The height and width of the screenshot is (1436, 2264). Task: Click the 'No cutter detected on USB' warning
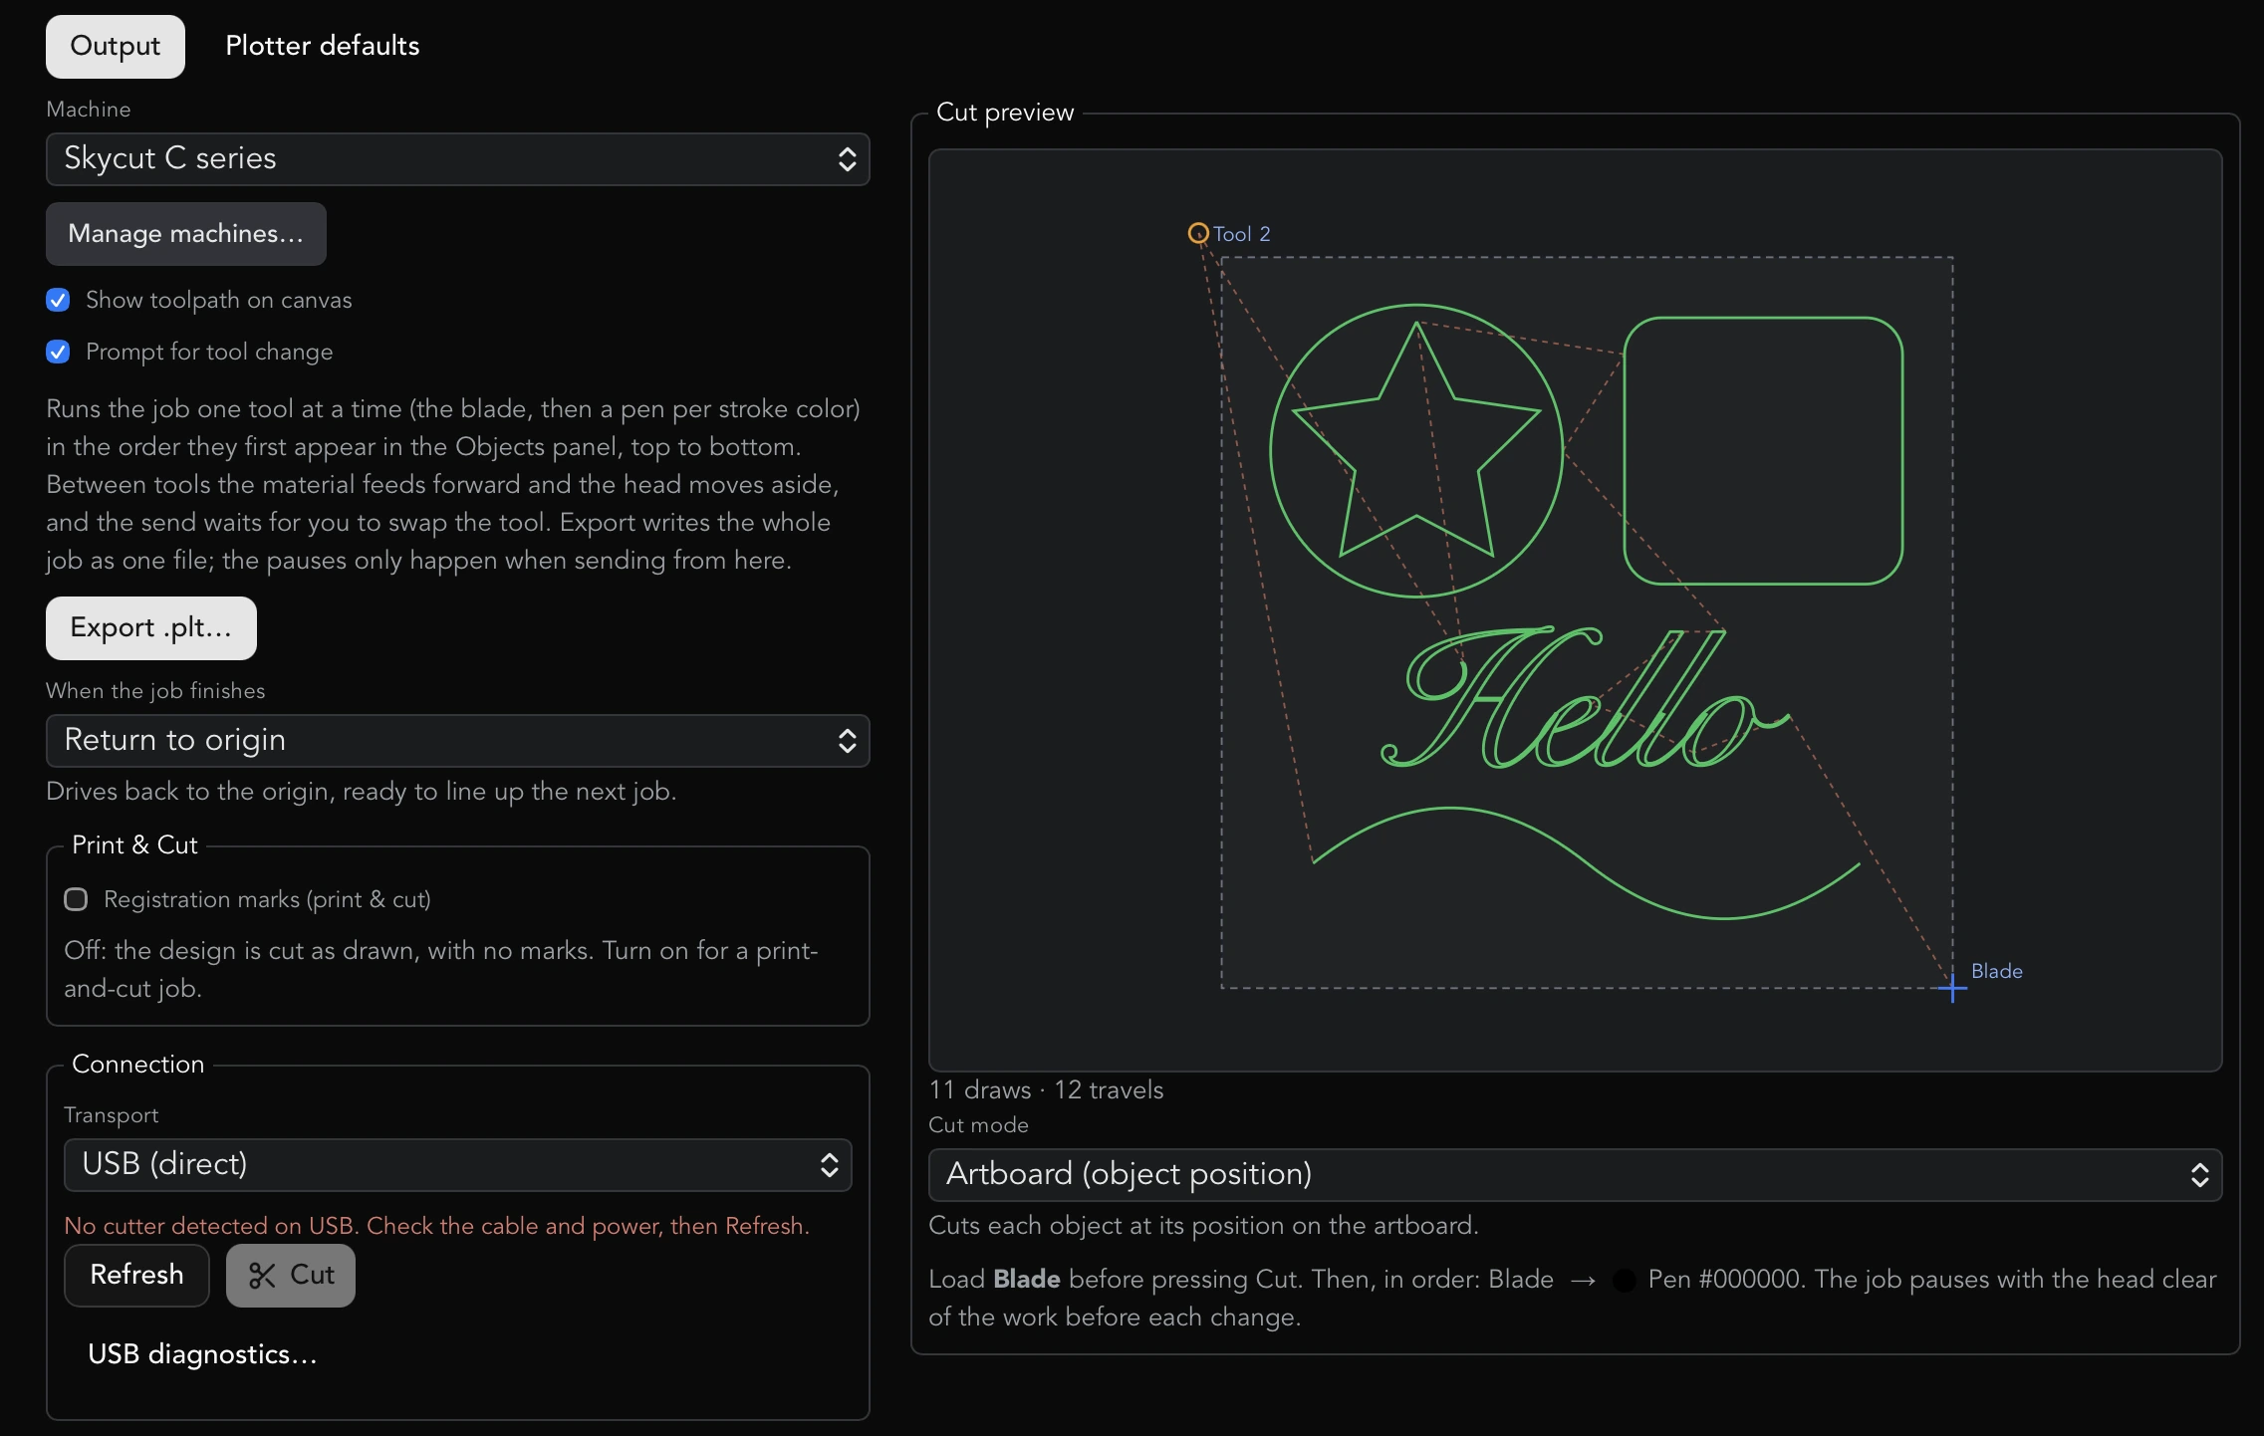pyautogui.click(x=436, y=1226)
